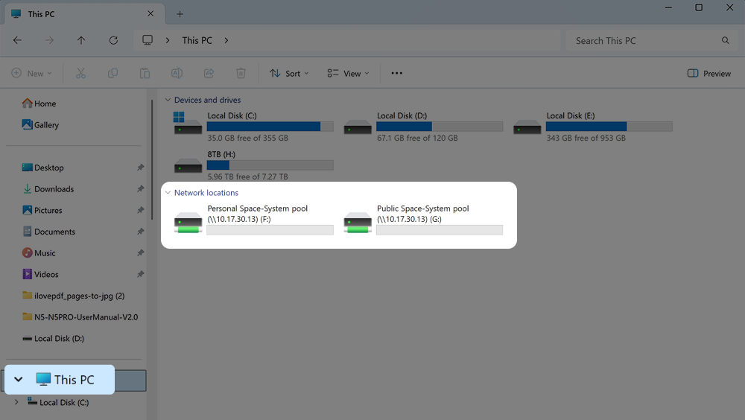Go up one folder level
This screenshot has height=420, width=745.
(81, 40)
